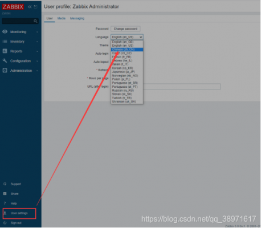Expand the Administration menu arrow
The width and height of the screenshot is (261, 228).
coord(37,71)
